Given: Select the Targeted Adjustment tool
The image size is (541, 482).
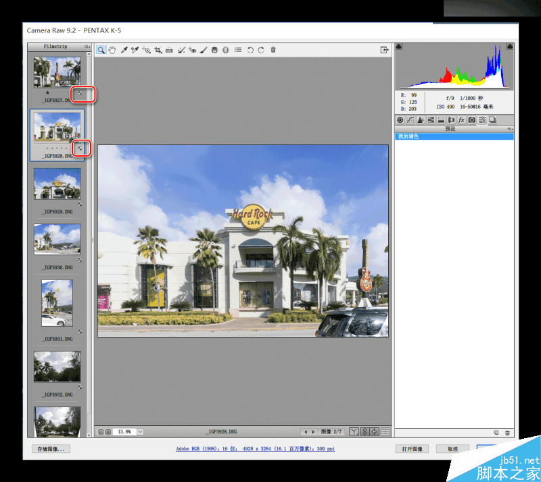Looking at the screenshot, I should point(146,51).
